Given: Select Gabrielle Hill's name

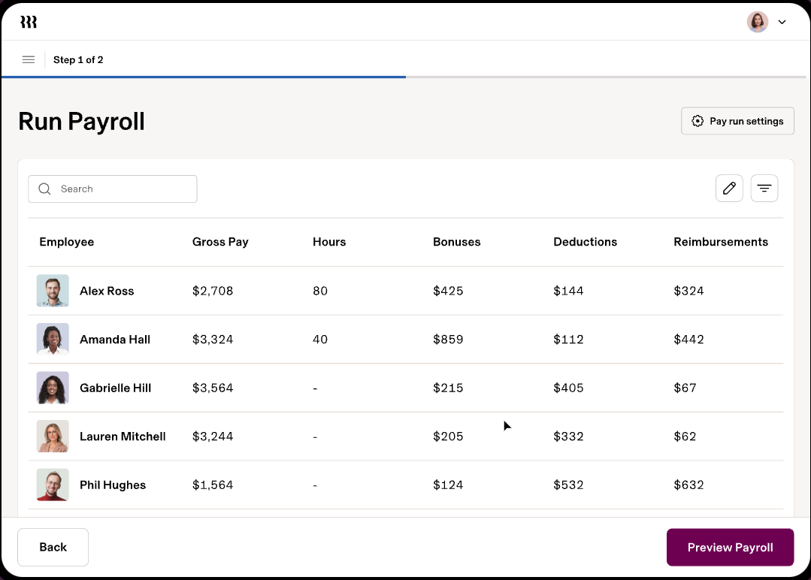Looking at the screenshot, I should pos(115,388).
